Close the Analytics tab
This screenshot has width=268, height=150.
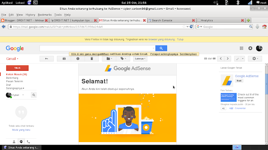(x=242, y=20)
